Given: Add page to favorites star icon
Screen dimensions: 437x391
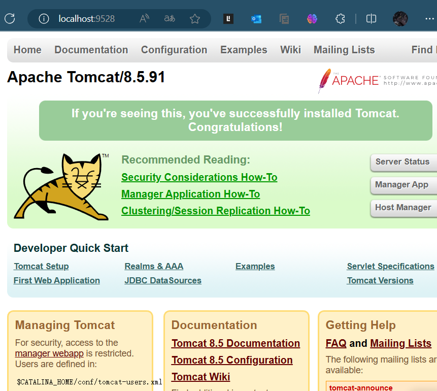Looking at the screenshot, I should coord(195,19).
